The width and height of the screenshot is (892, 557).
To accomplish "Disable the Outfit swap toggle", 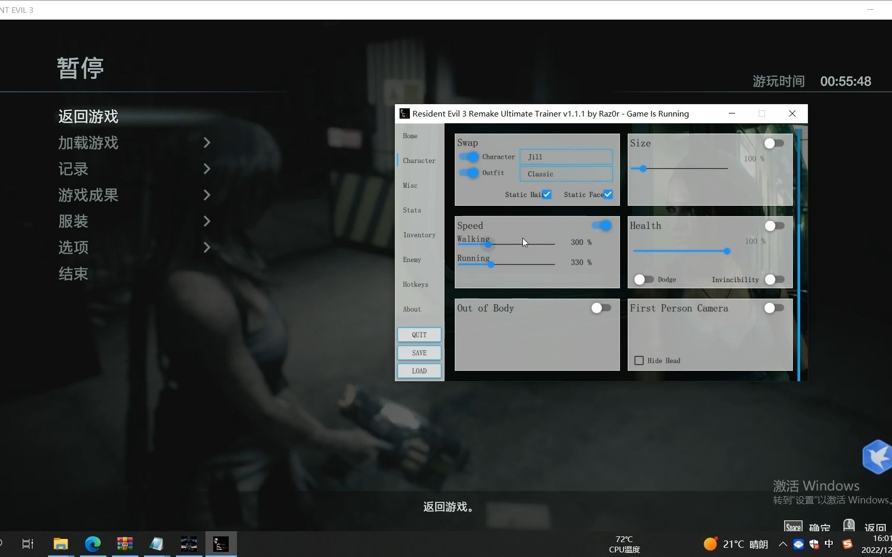I will [x=469, y=173].
